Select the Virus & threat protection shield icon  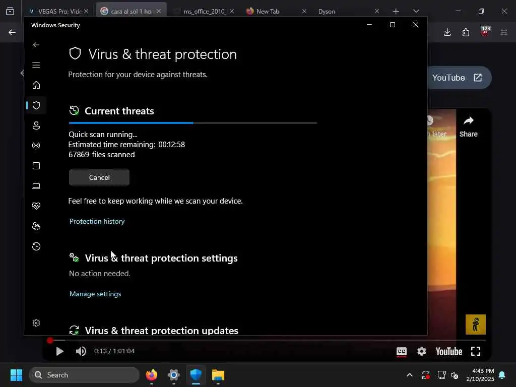click(36, 105)
